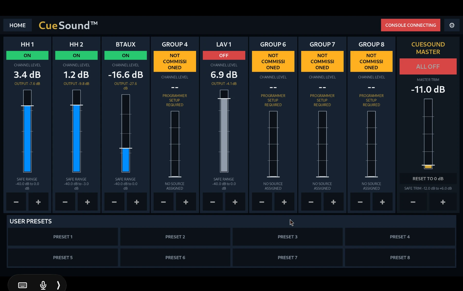Screen dimensions: 463x291
Task: Click plus under GROUP 7 channel
Action: pos(333,202)
